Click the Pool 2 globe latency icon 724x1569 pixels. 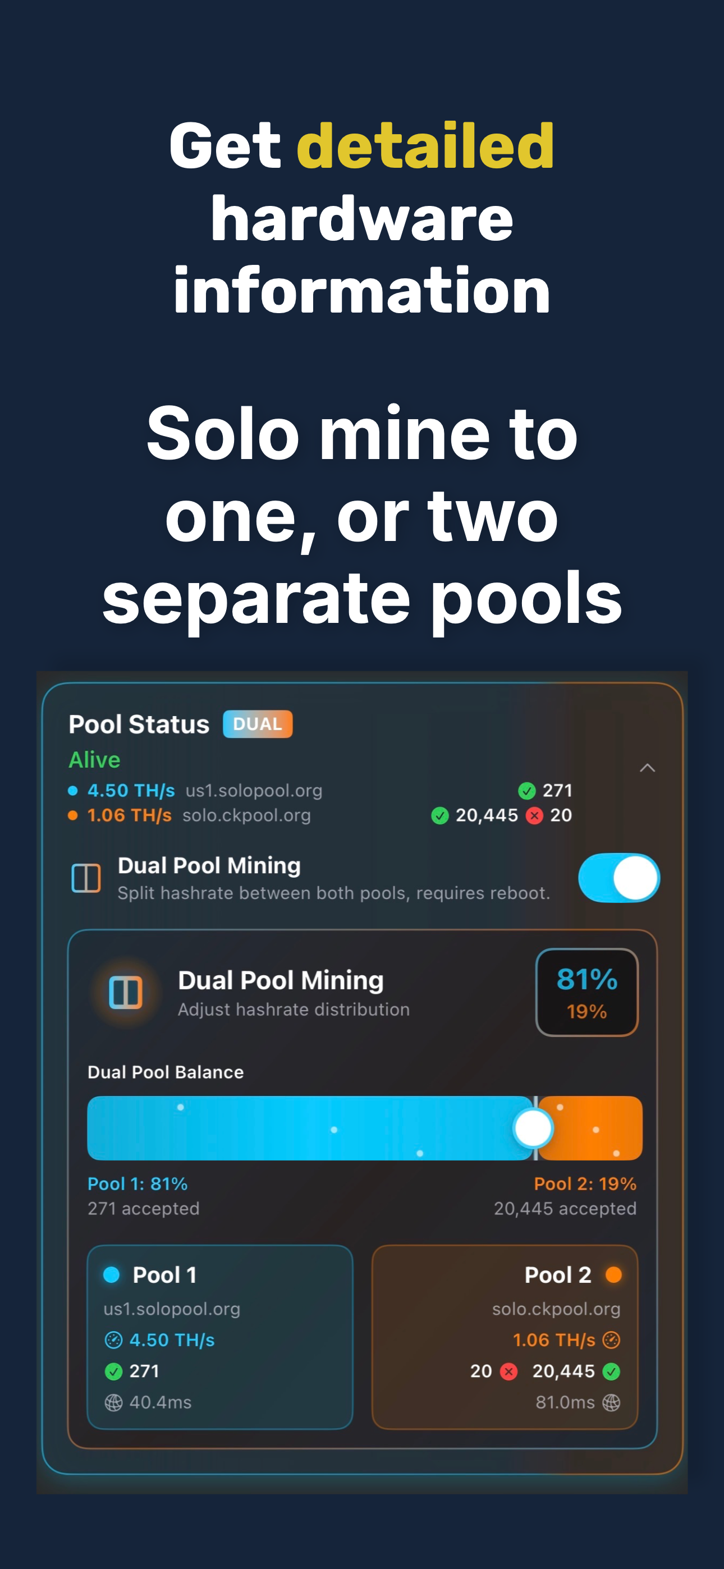coord(611,1403)
